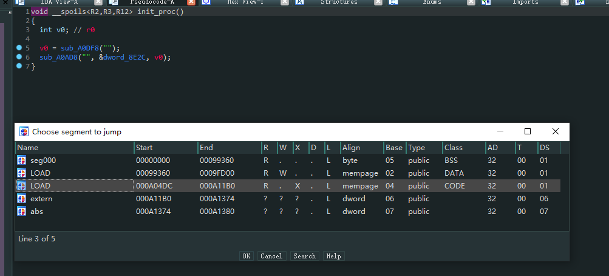Viewport: 609px width, 276px height.
Task: Open the Hex View-1 tab
Action: (x=245, y=2)
